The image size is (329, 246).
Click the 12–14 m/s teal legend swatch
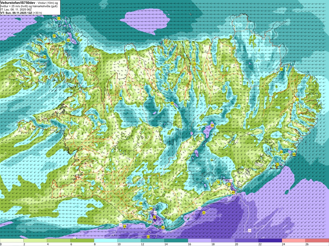pos(153,241)
